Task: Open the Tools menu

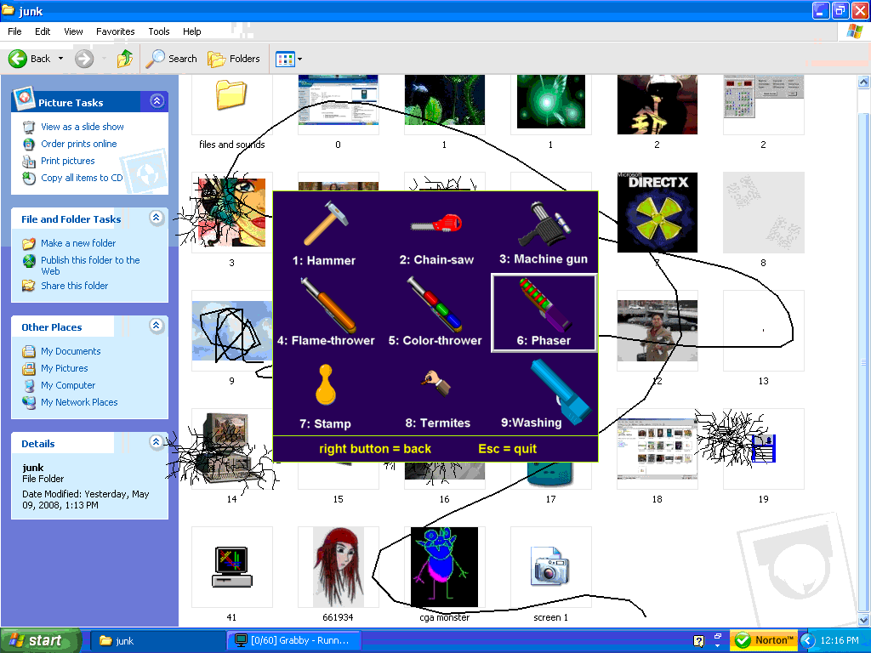Action: pyautogui.click(x=159, y=31)
